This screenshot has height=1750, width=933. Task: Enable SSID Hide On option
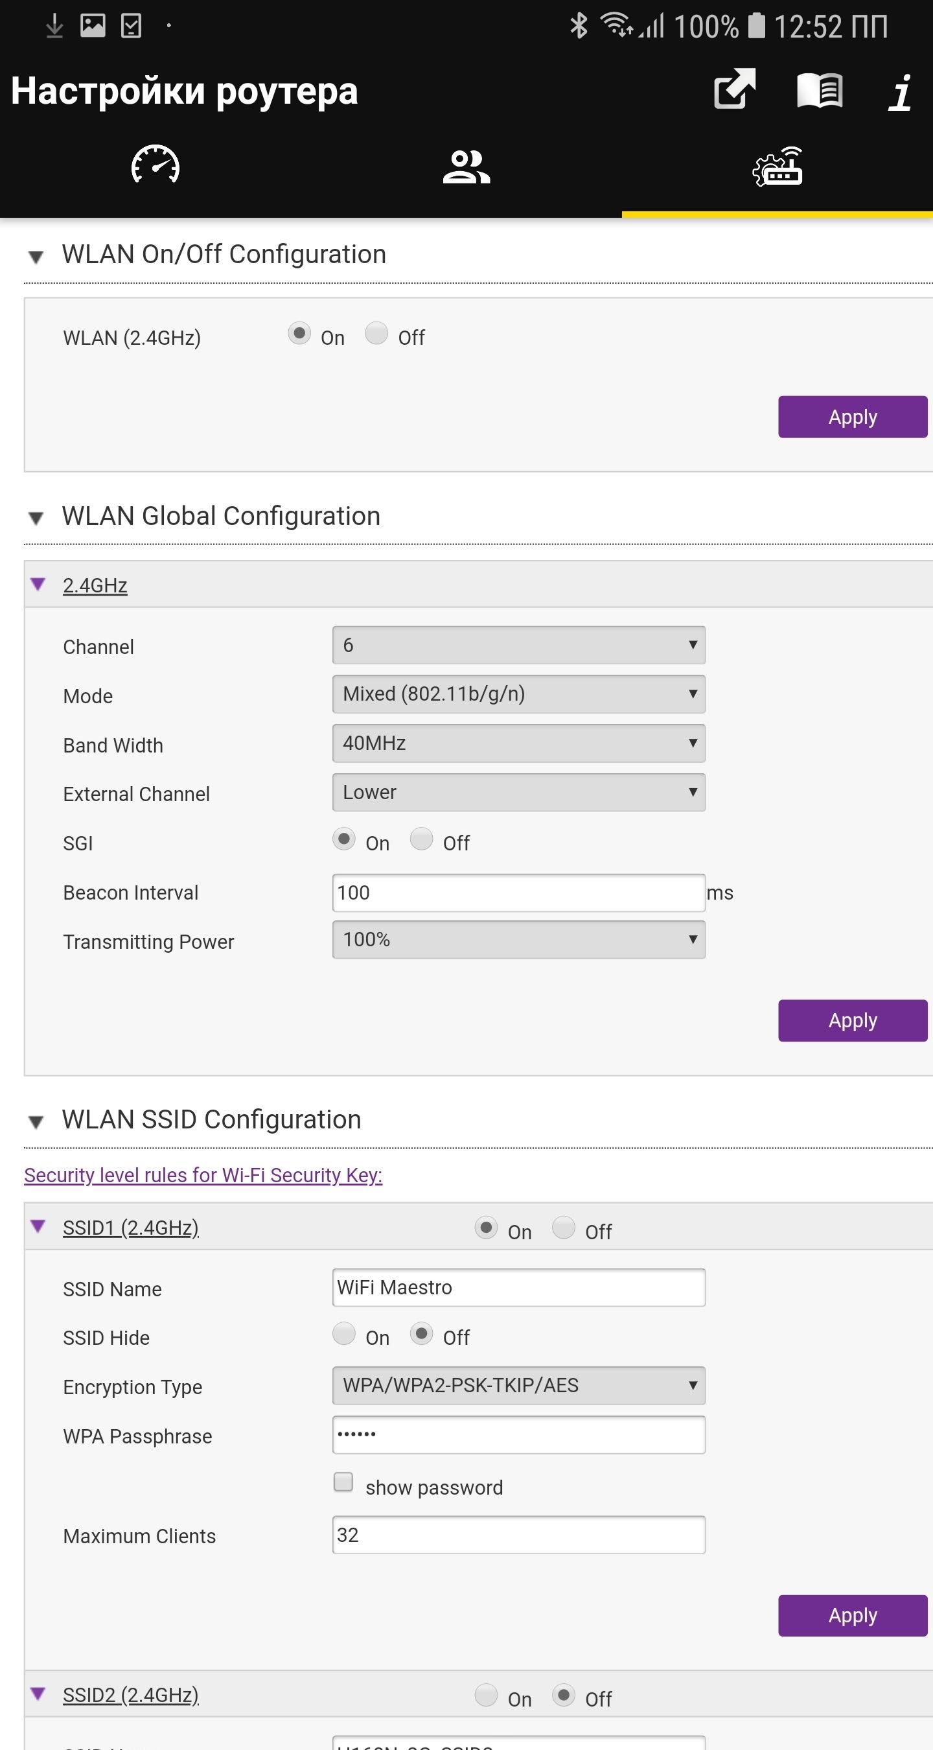point(343,1333)
